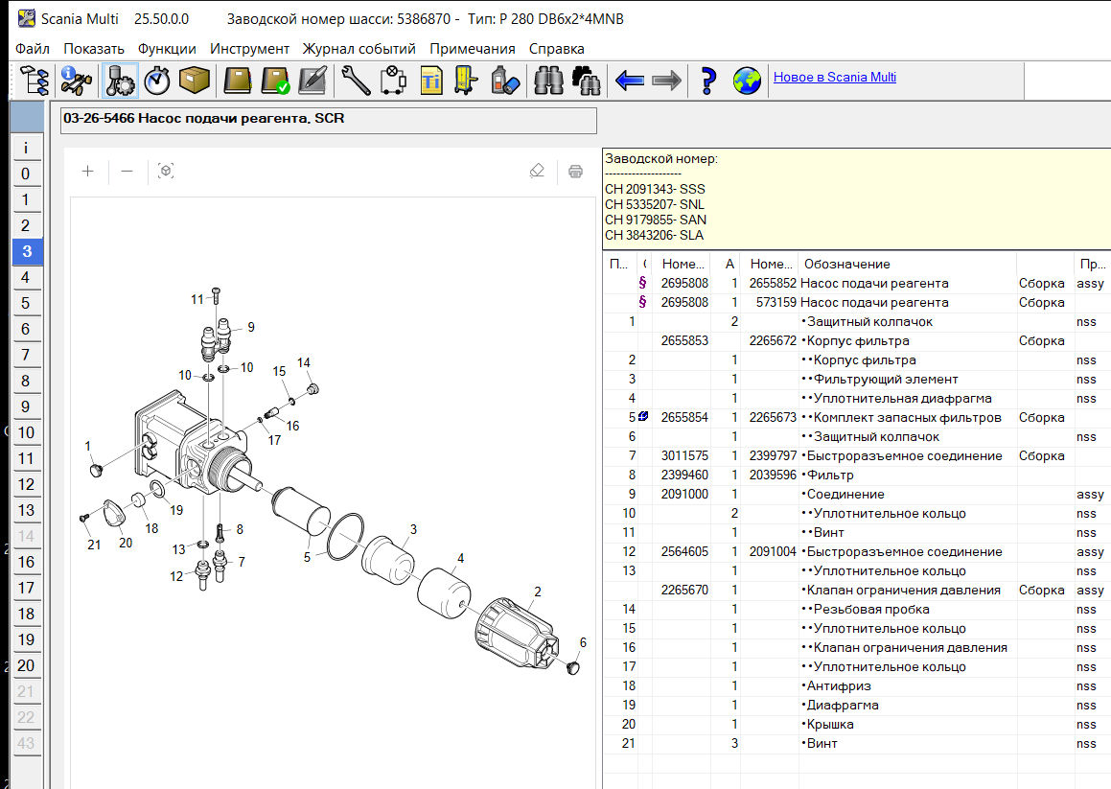This screenshot has width=1111, height=789.
Task: Open the Функции menu
Action: click(x=167, y=48)
